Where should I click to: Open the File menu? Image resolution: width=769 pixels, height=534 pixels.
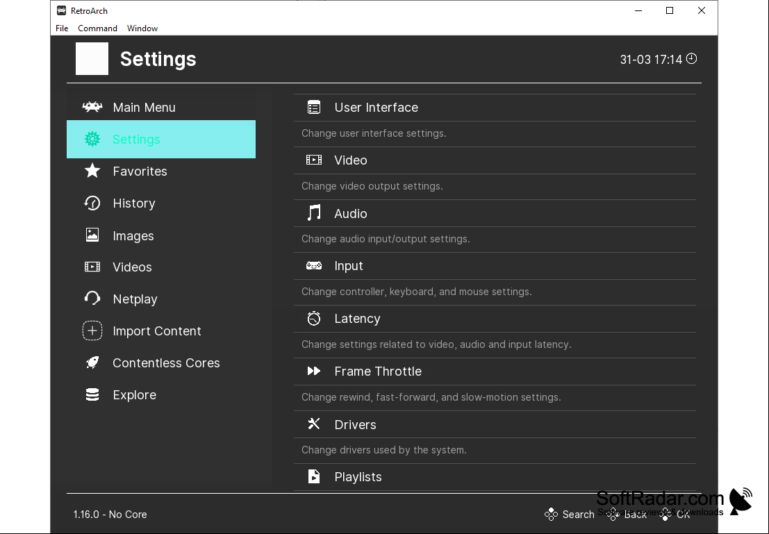[62, 28]
